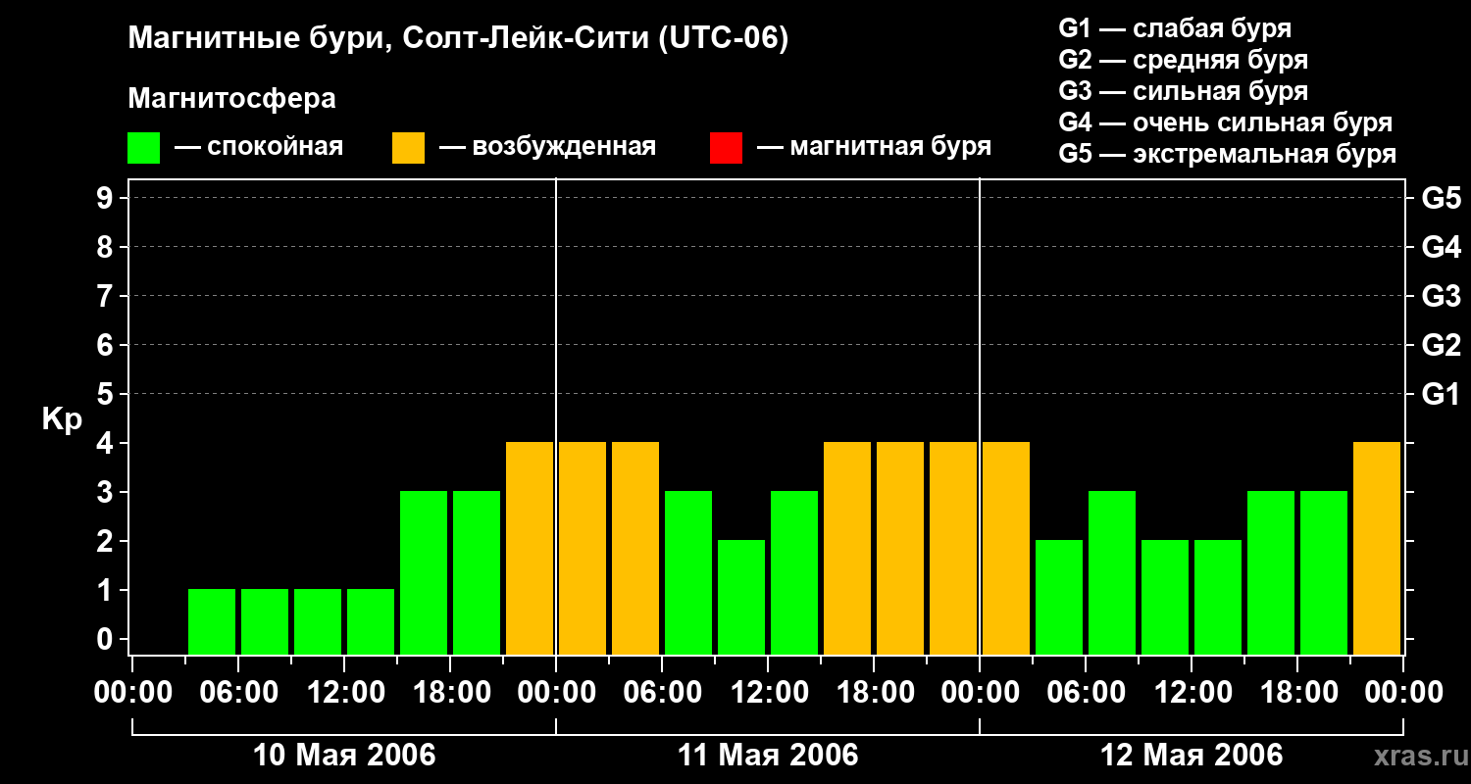The image size is (1471, 784).
Task: Select the 10 Мая 21:00–00:00 orange bar
Action: coord(530,548)
